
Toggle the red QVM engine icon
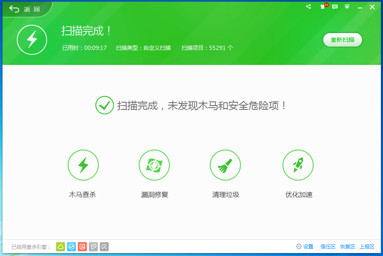(82, 247)
